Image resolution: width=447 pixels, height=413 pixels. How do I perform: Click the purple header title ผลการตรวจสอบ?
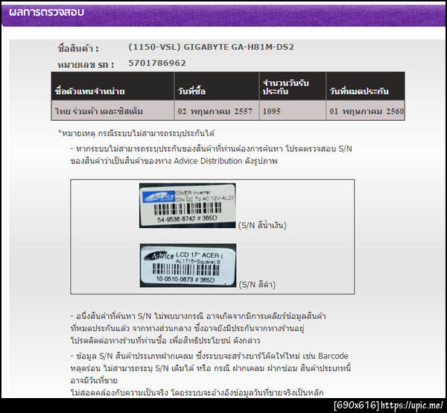(x=46, y=12)
